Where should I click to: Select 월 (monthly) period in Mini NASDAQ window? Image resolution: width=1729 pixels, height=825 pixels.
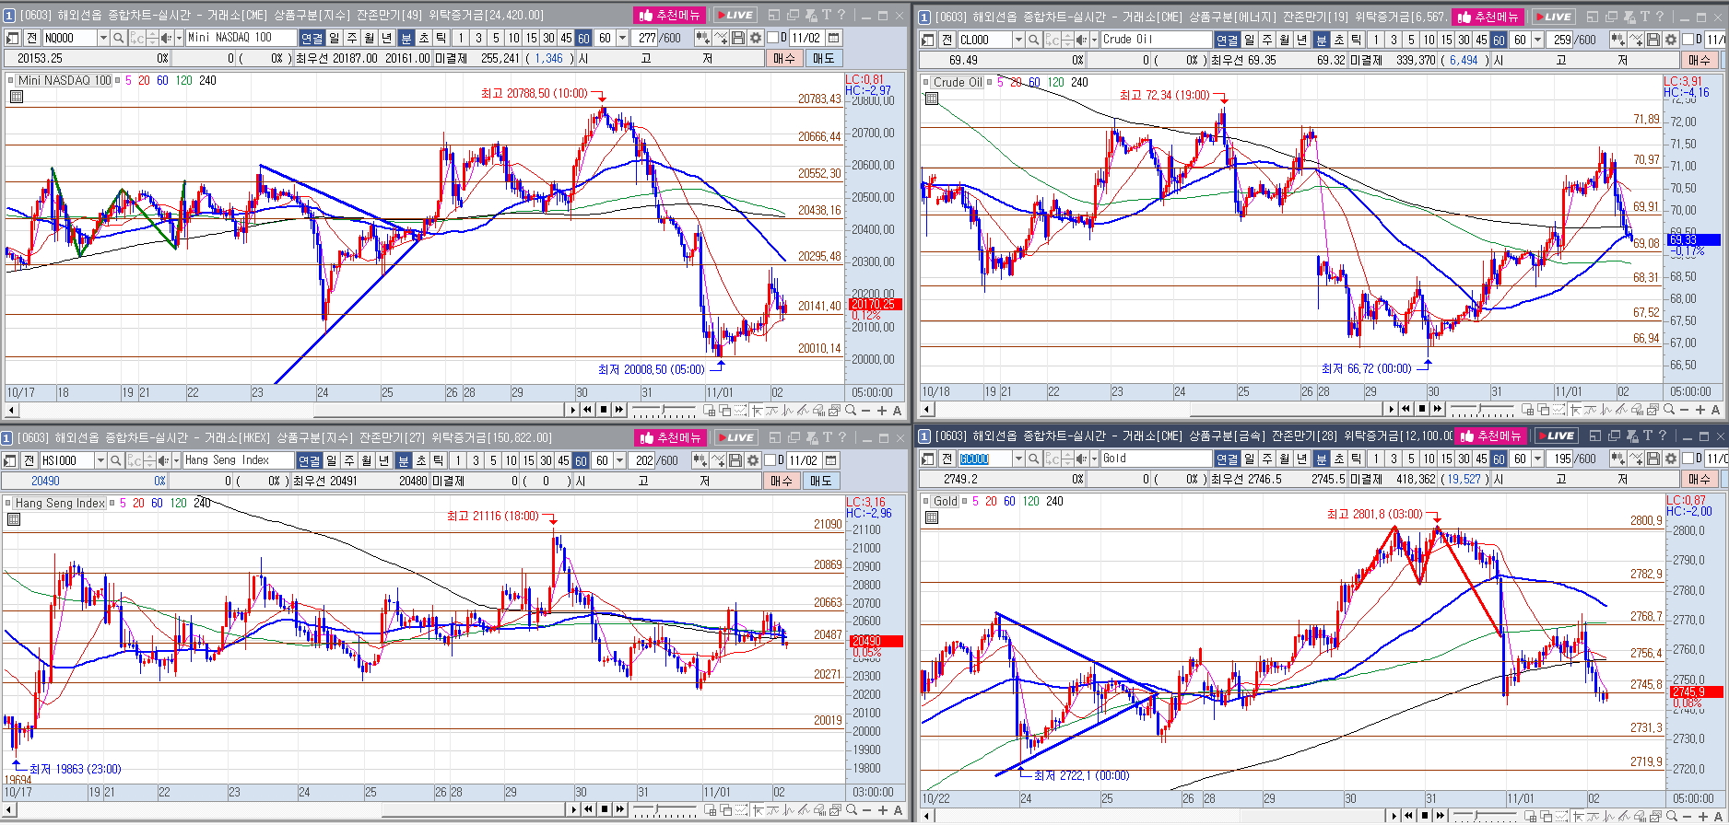(369, 38)
